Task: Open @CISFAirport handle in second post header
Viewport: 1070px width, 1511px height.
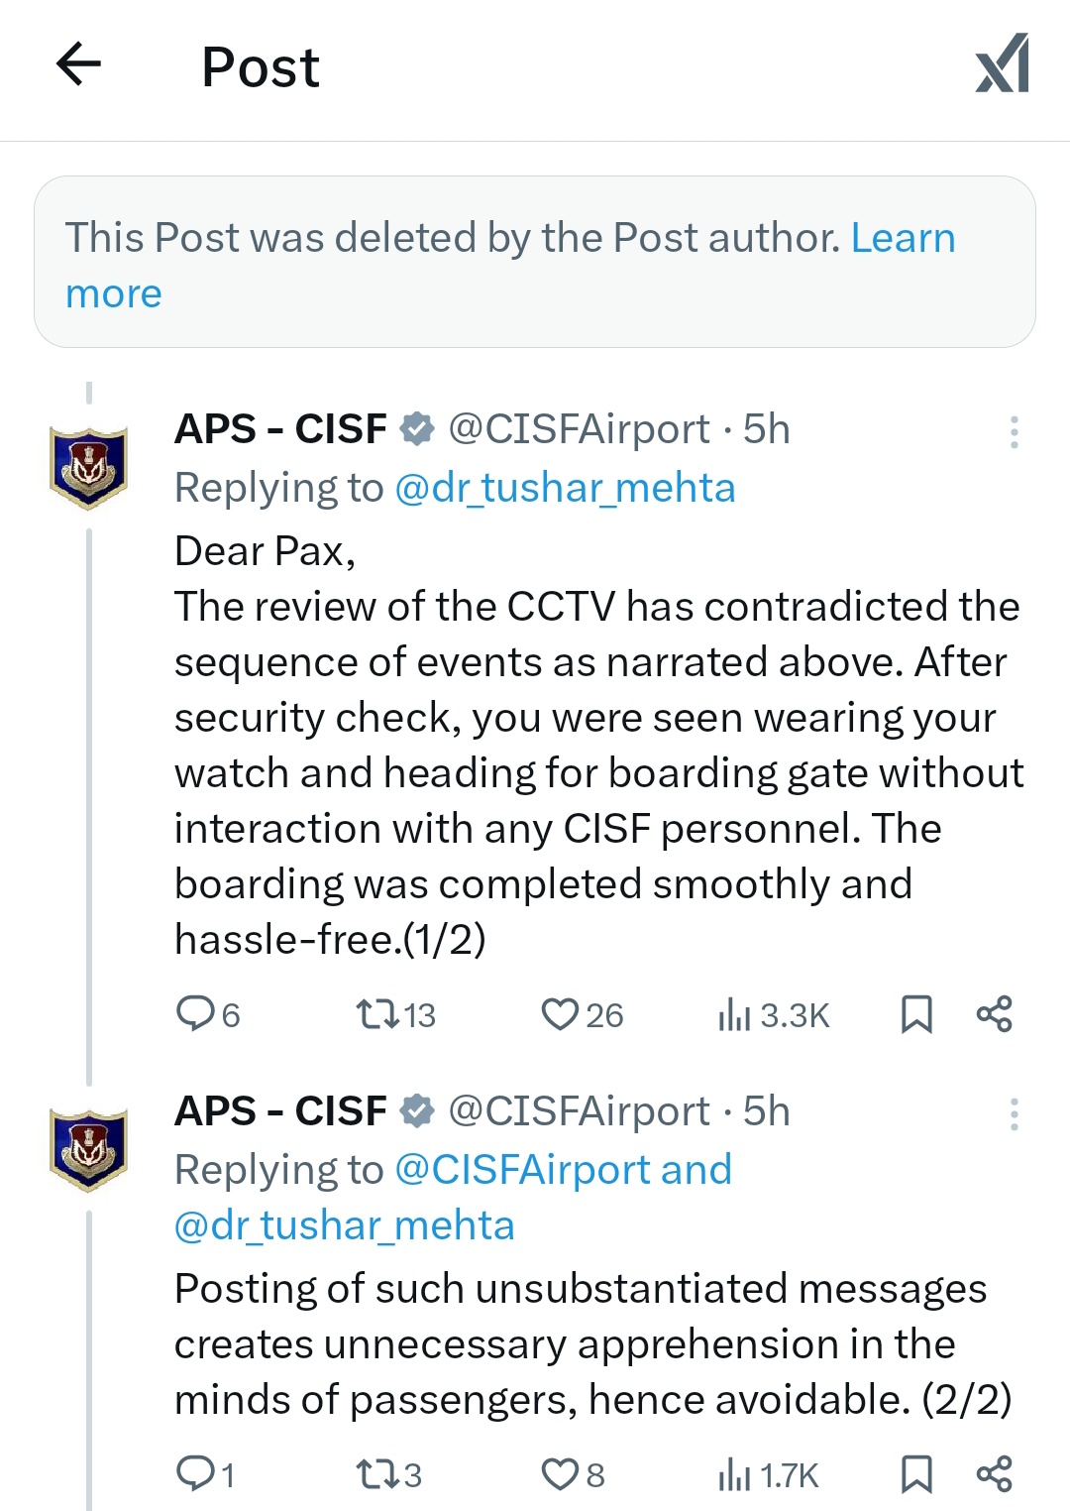Action: pos(579,1111)
